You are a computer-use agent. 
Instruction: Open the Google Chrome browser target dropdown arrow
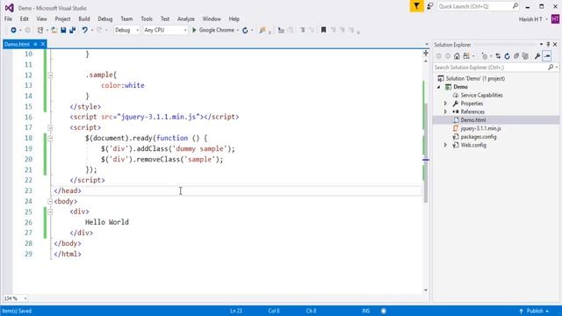tap(238, 31)
